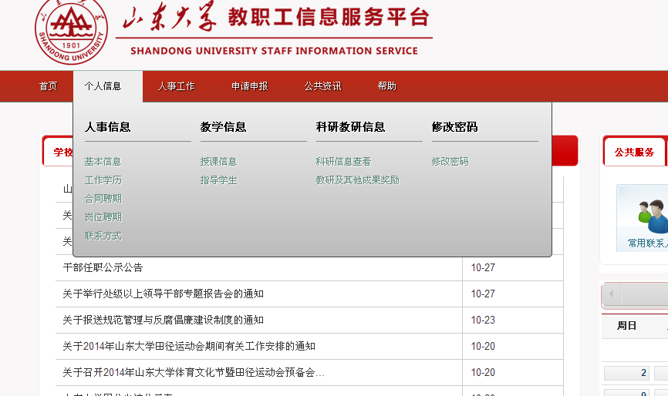This screenshot has width=668, height=396.
Task: Open the 指导学生 link
Action: [x=218, y=180]
